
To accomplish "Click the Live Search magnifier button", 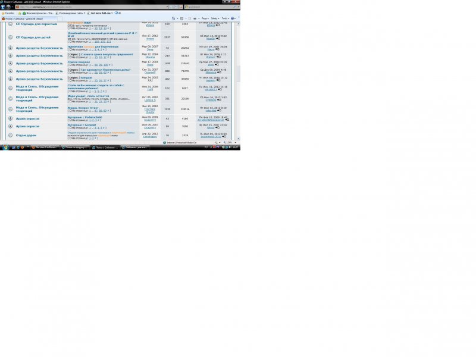I will click(234, 7).
